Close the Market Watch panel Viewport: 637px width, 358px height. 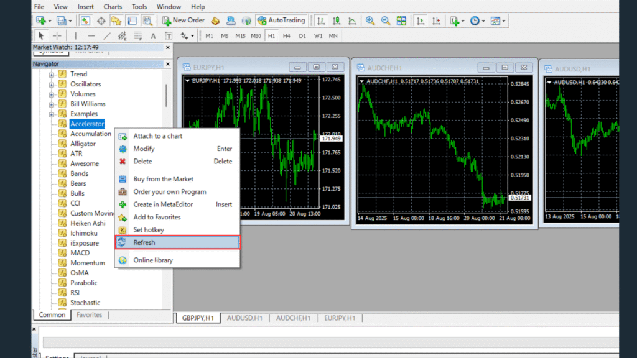pos(168,47)
